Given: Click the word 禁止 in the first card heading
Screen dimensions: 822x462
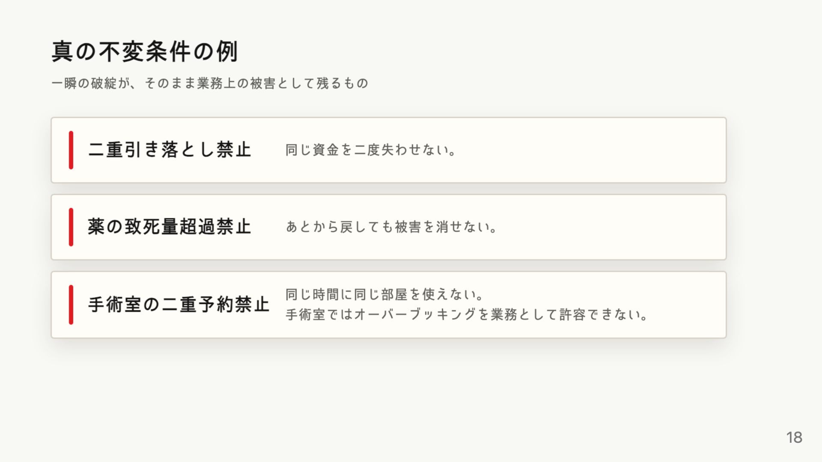Looking at the screenshot, I should click(234, 150).
